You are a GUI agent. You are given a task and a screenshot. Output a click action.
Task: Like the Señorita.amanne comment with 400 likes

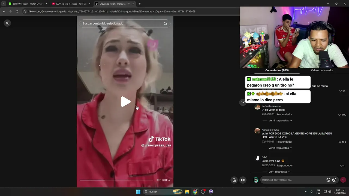tap(340, 115)
